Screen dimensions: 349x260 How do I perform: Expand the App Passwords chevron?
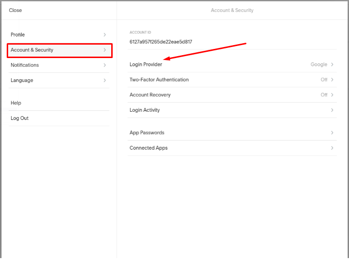click(x=332, y=133)
